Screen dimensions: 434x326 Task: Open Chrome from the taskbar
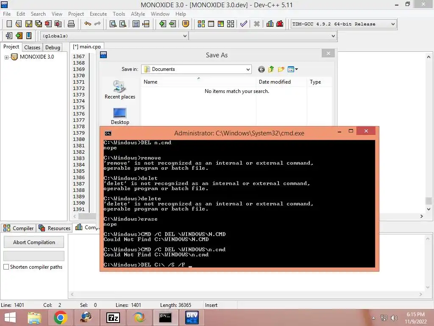pos(60,318)
